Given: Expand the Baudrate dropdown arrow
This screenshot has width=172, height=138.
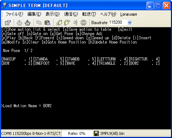Looking at the screenshot, I should [130, 22].
